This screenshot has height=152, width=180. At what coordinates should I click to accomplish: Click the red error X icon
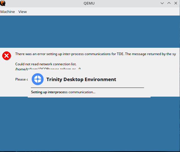[7, 56]
